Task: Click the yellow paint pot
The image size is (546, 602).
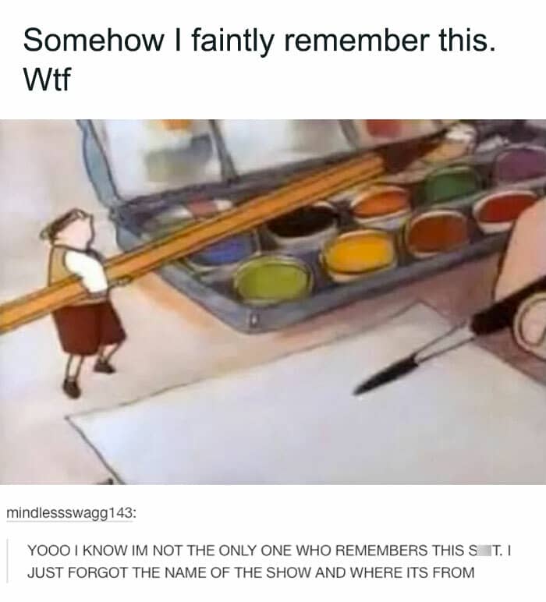Action: [x=360, y=254]
